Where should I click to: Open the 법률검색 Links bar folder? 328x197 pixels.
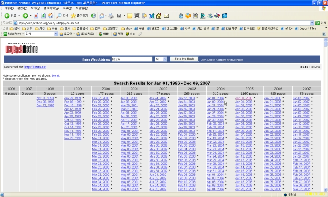(80, 28)
